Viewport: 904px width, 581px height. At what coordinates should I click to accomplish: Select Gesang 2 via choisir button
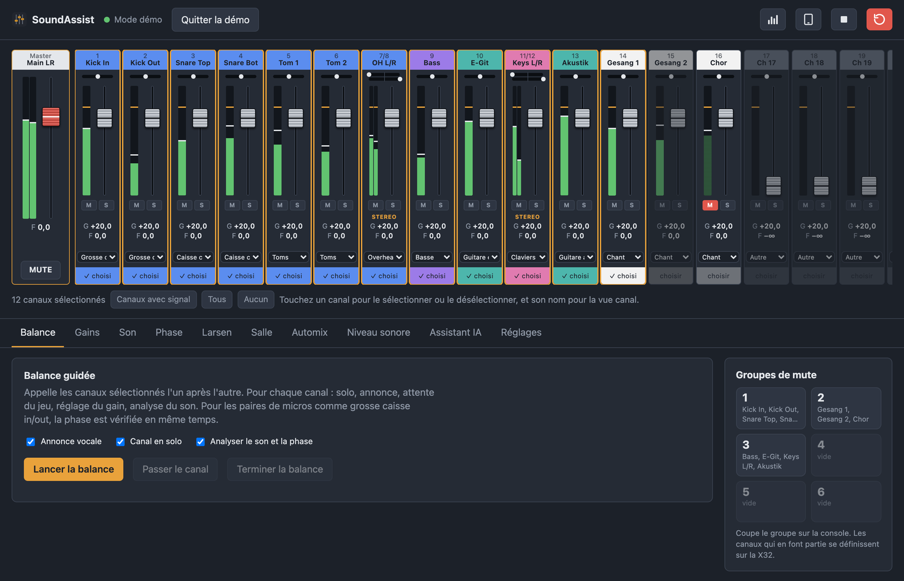click(671, 276)
